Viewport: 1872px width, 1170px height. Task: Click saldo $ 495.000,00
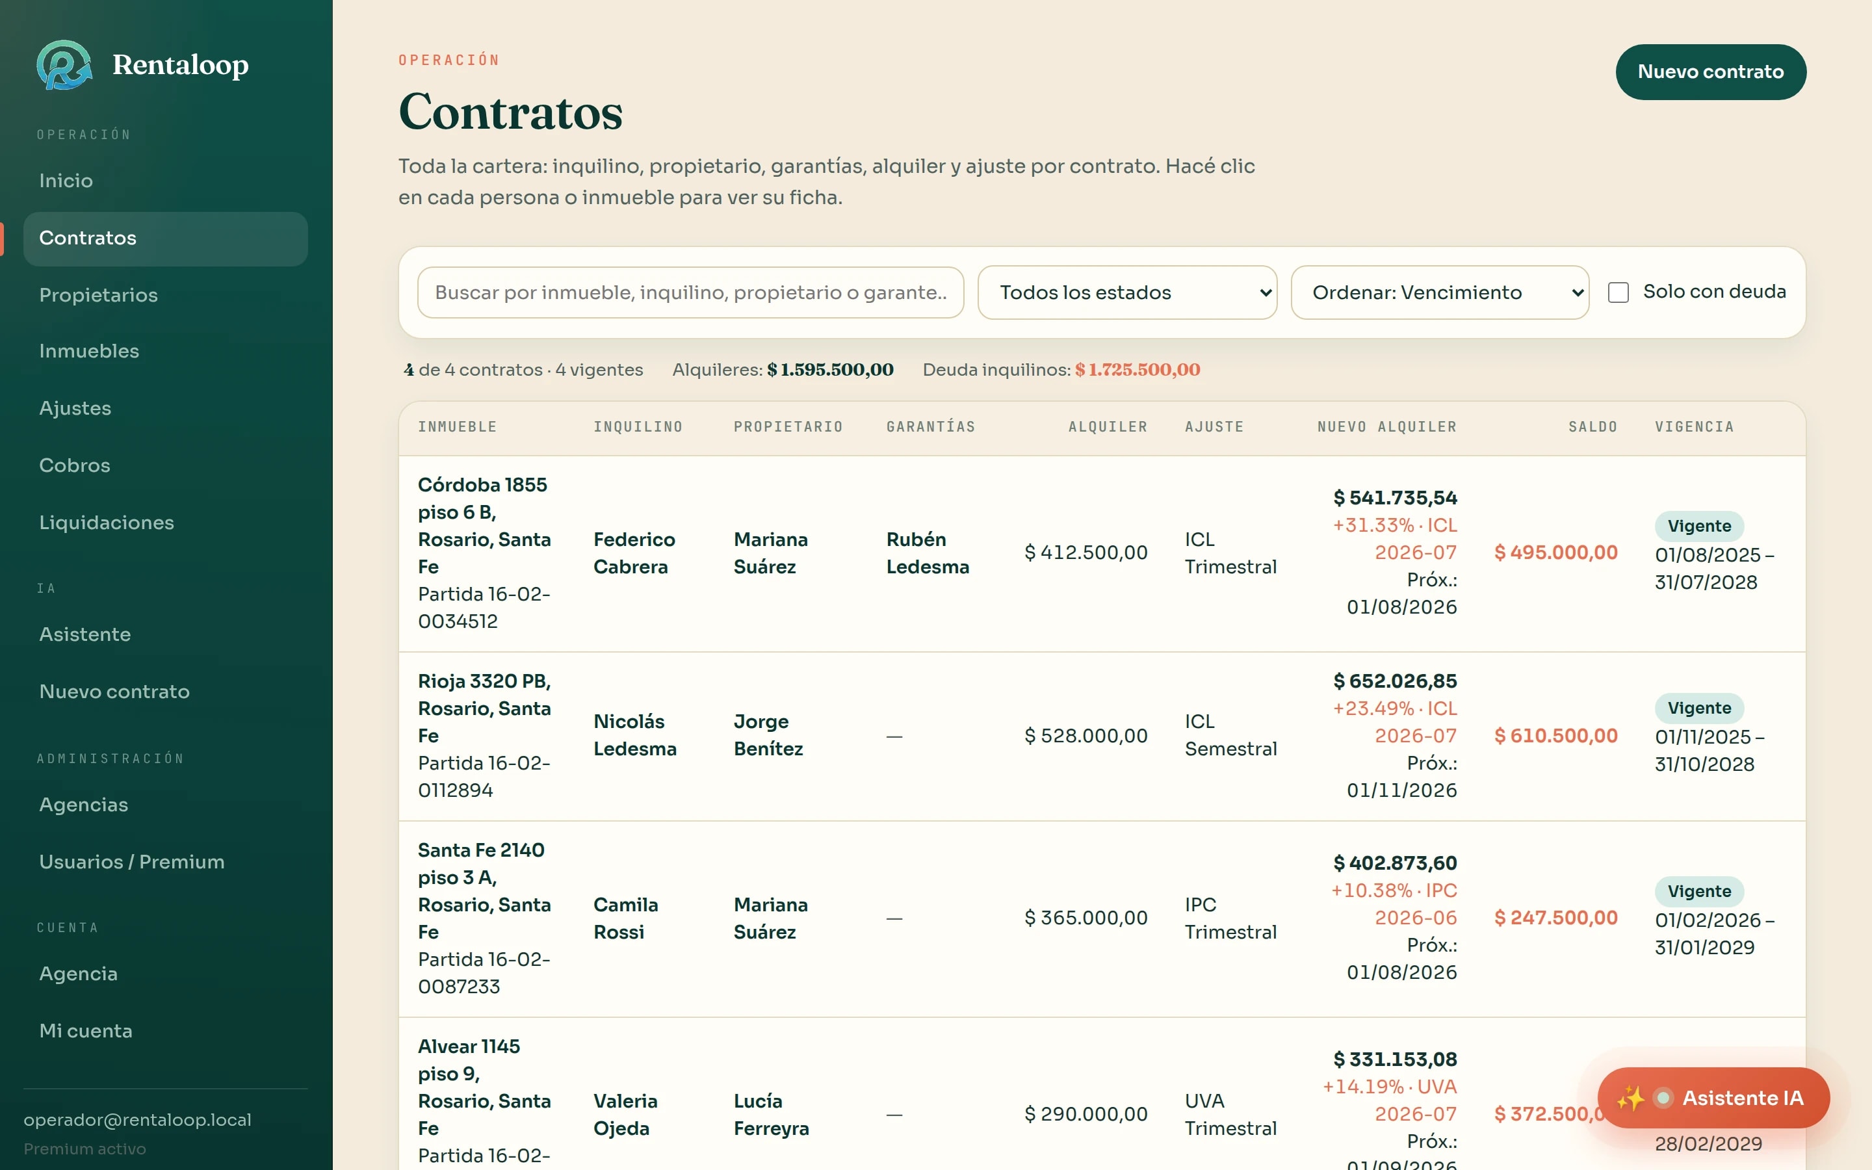[1555, 552]
